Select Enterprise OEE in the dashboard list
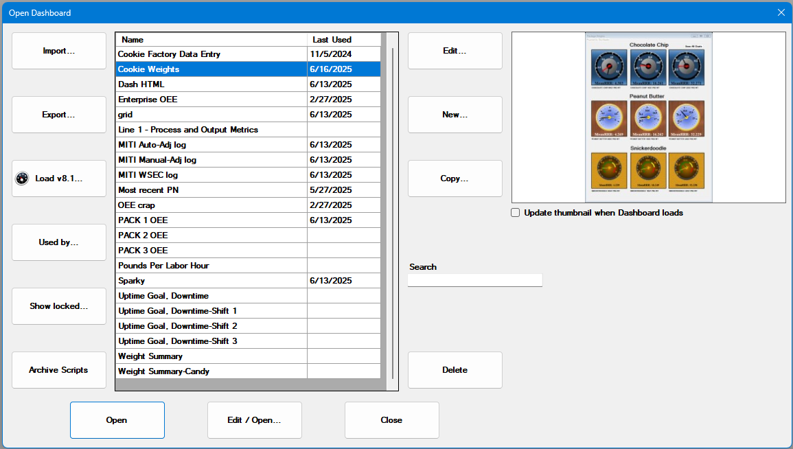 [x=211, y=100]
